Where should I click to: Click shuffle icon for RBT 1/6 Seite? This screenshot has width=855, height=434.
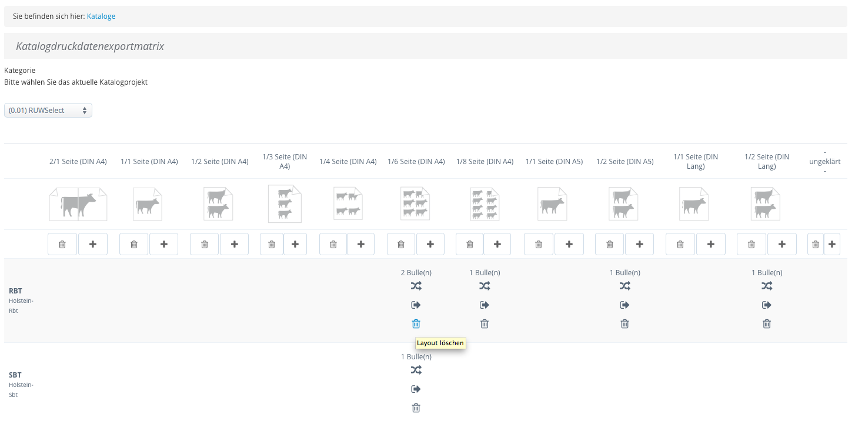point(416,286)
